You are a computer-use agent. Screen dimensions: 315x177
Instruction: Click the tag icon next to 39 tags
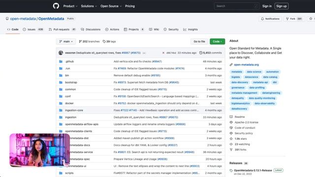(x=104, y=41)
